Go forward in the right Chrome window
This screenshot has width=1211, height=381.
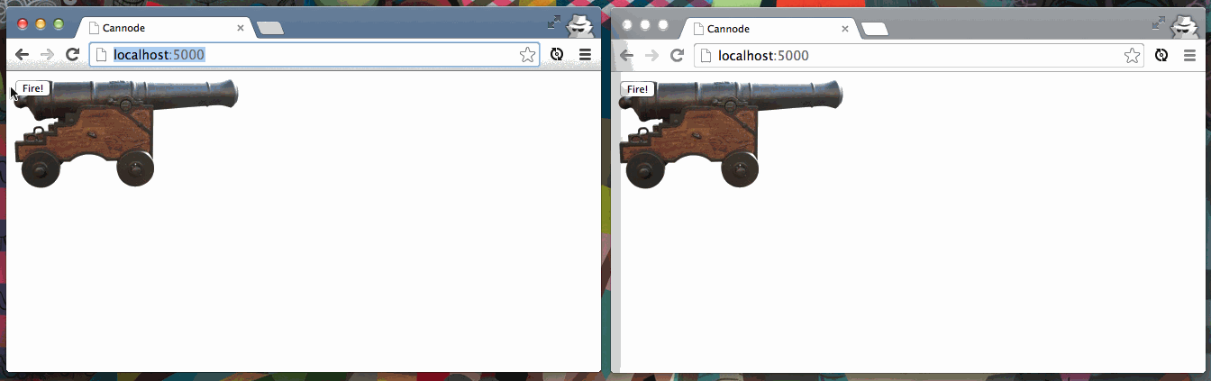pyautogui.click(x=652, y=56)
